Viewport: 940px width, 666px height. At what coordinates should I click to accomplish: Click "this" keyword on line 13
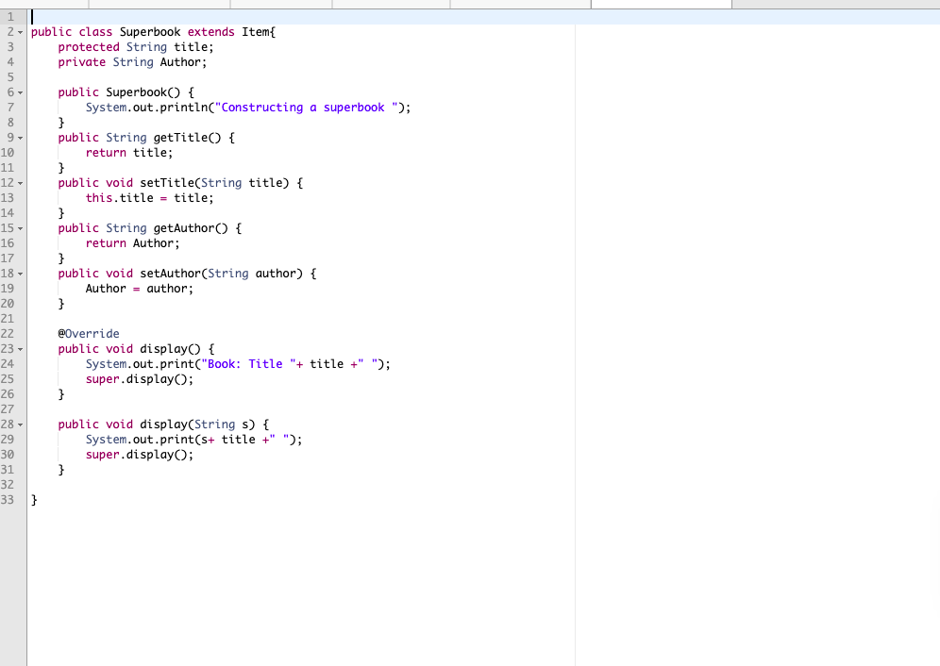[x=99, y=198]
